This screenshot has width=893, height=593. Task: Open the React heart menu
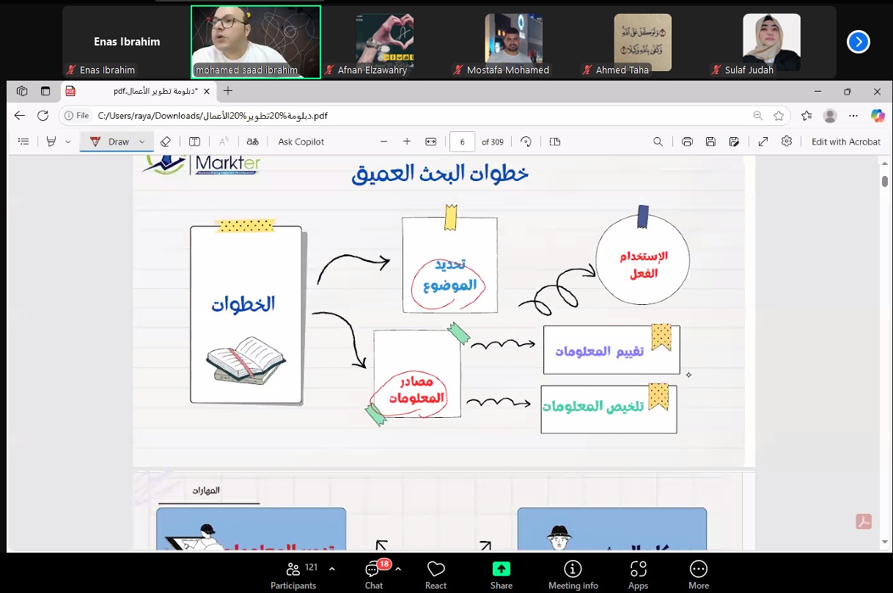[x=436, y=575]
